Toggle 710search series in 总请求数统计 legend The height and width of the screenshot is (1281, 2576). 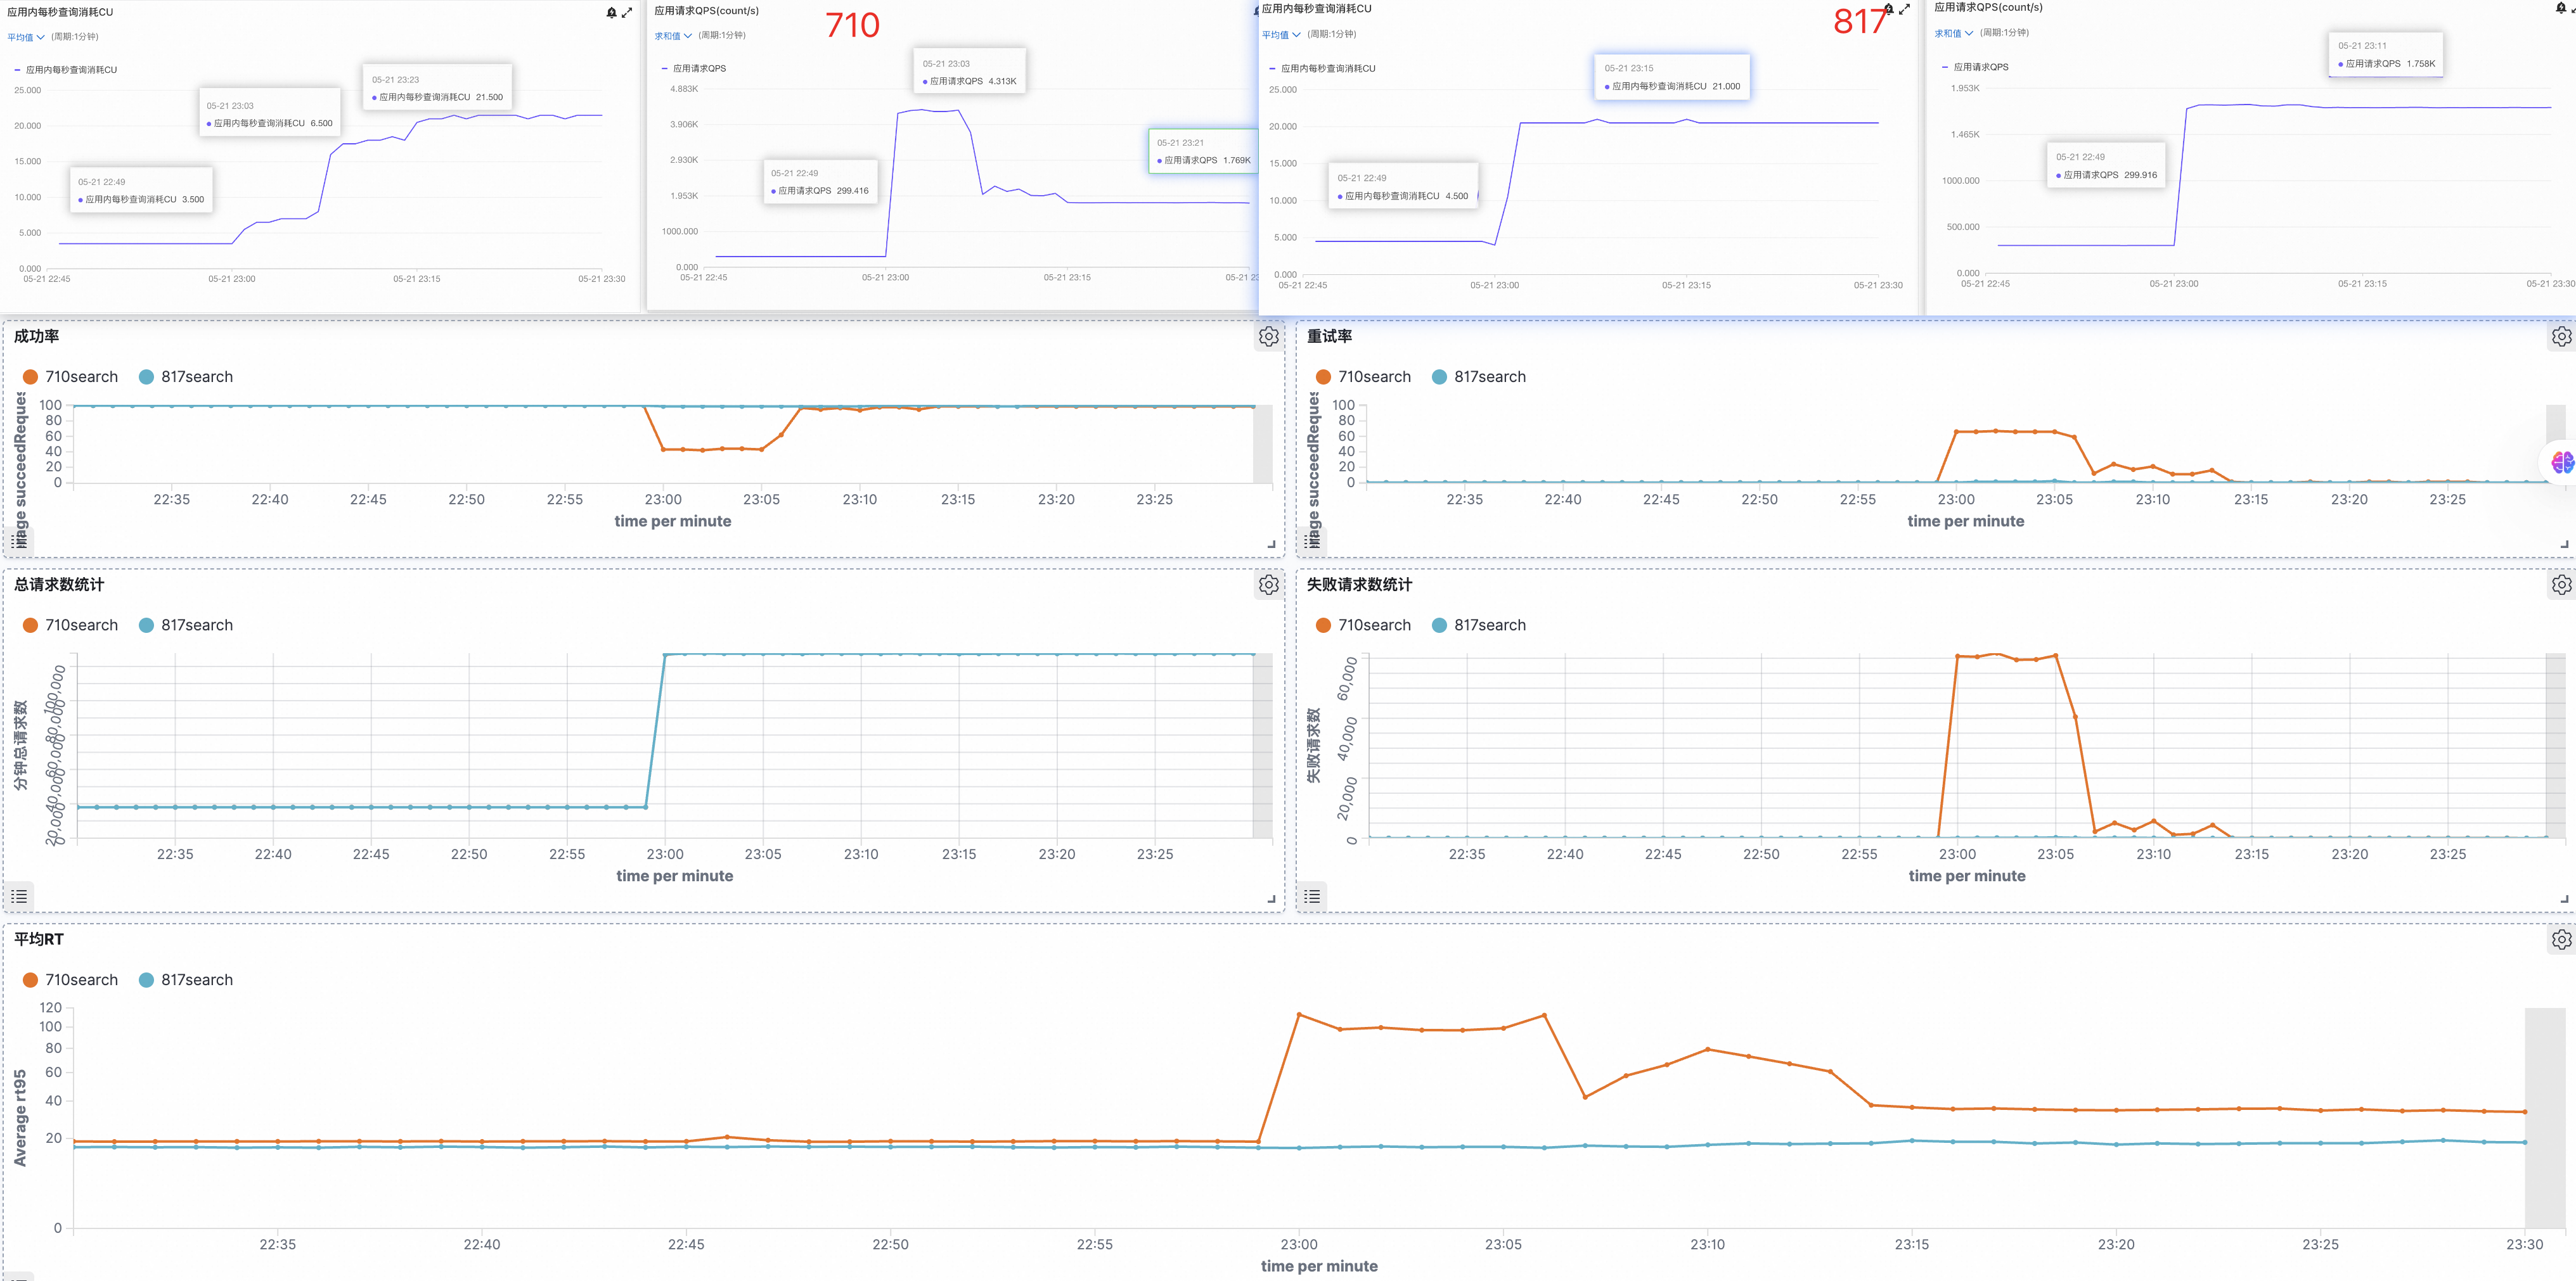coord(71,625)
